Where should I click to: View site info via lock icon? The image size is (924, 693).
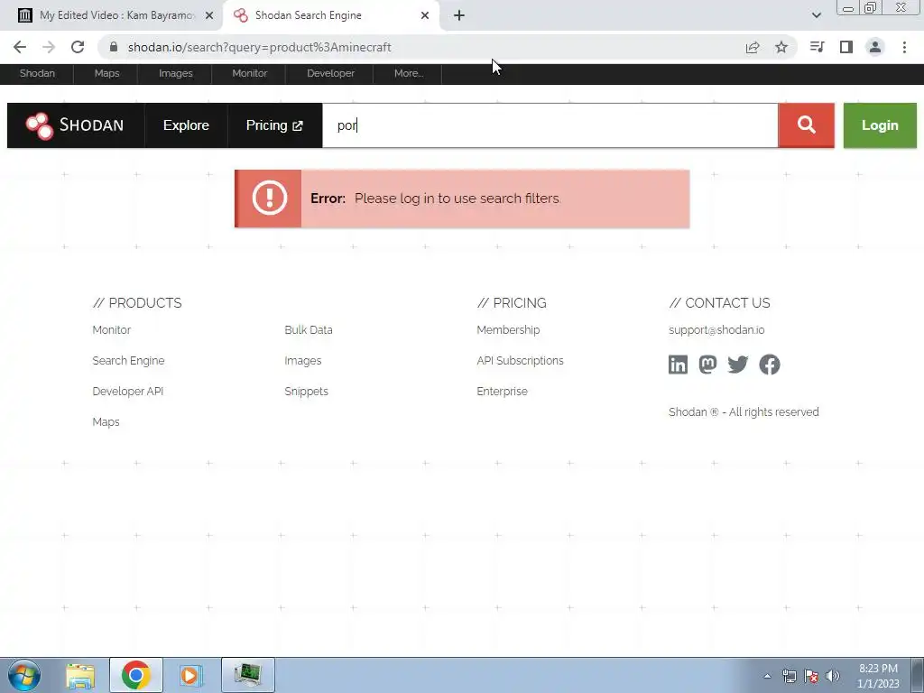114,47
